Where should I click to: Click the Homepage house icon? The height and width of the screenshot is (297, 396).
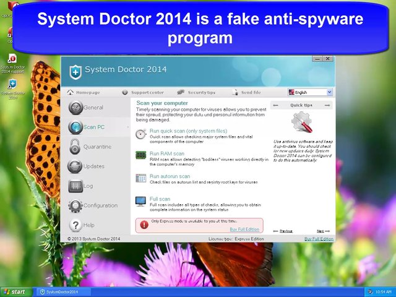(x=70, y=92)
